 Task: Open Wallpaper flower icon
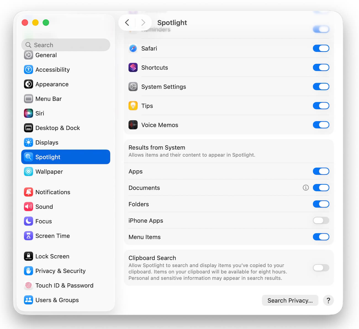28,172
